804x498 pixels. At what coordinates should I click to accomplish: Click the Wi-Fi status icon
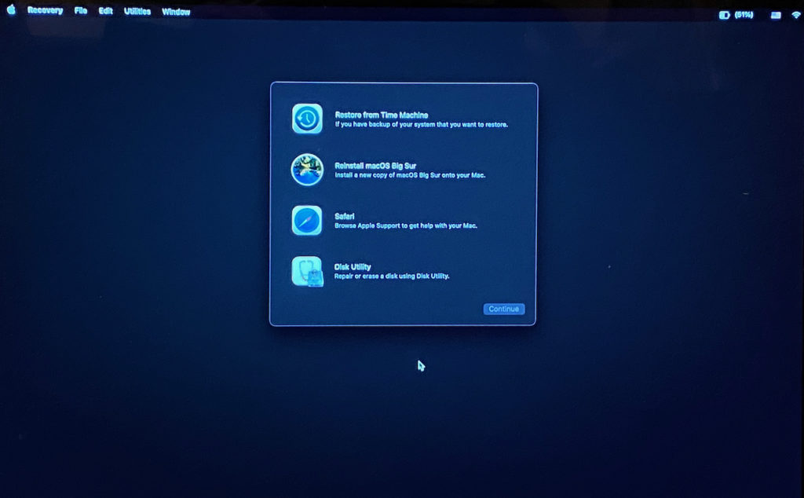tap(796, 15)
